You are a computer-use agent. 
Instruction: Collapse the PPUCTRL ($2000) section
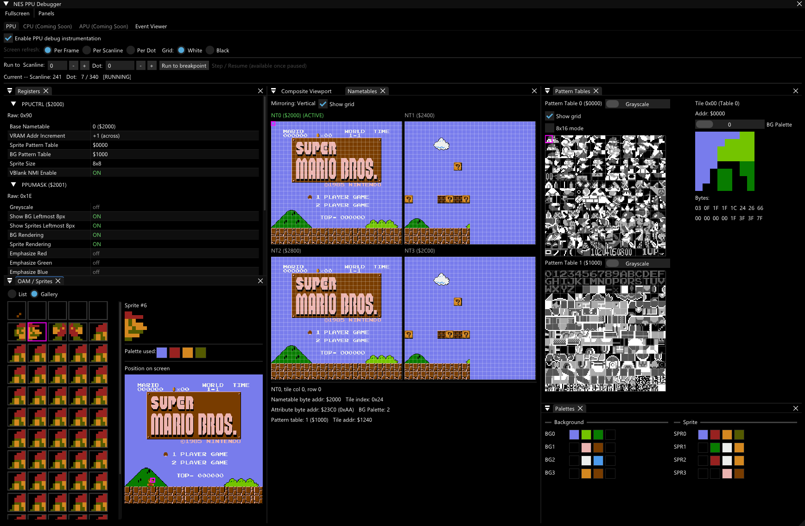click(x=13, y=104)
